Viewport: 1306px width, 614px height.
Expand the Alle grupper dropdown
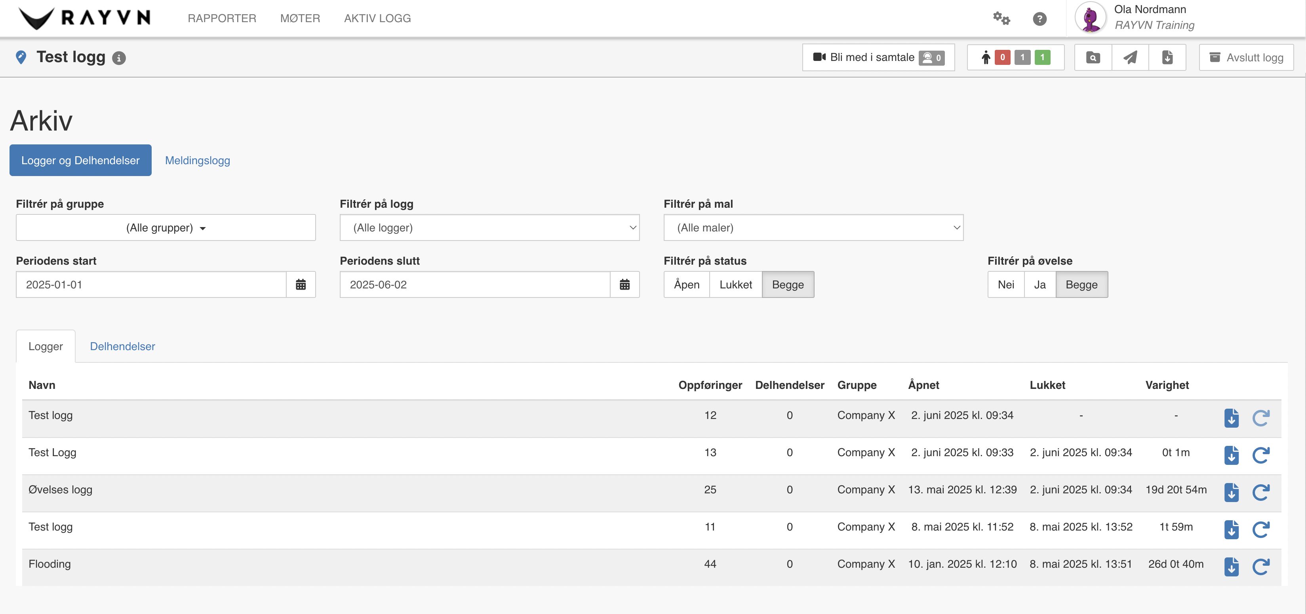(x=166, y=228)
